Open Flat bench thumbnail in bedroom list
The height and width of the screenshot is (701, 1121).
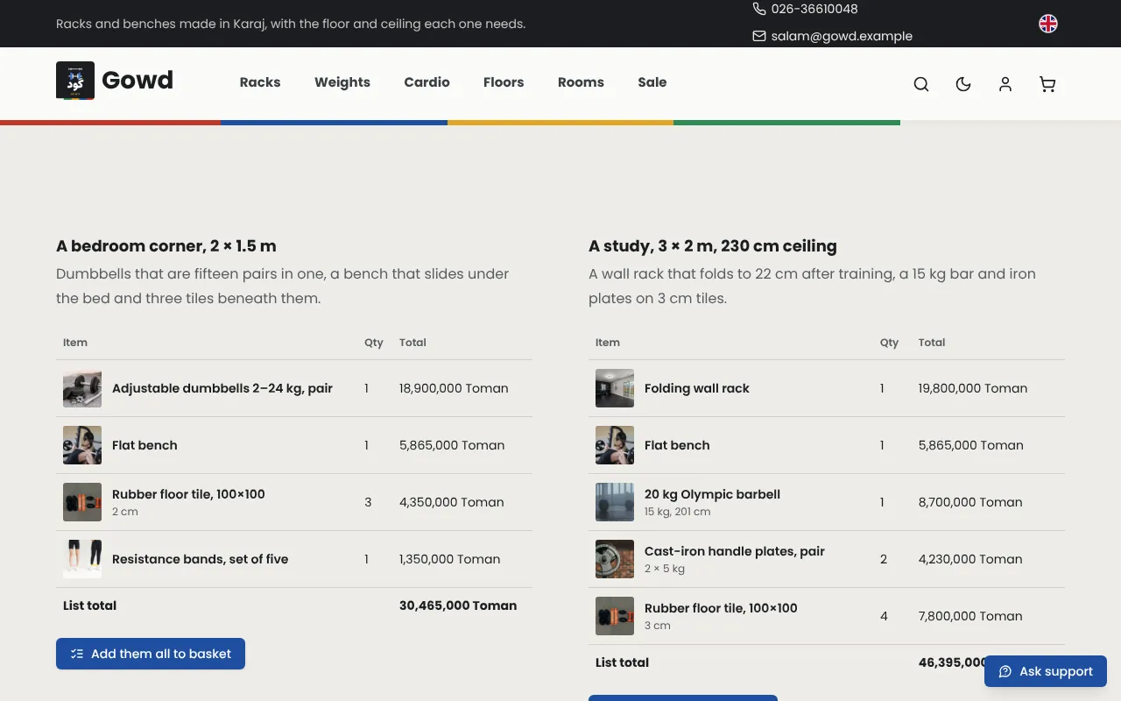click(82, 445)
